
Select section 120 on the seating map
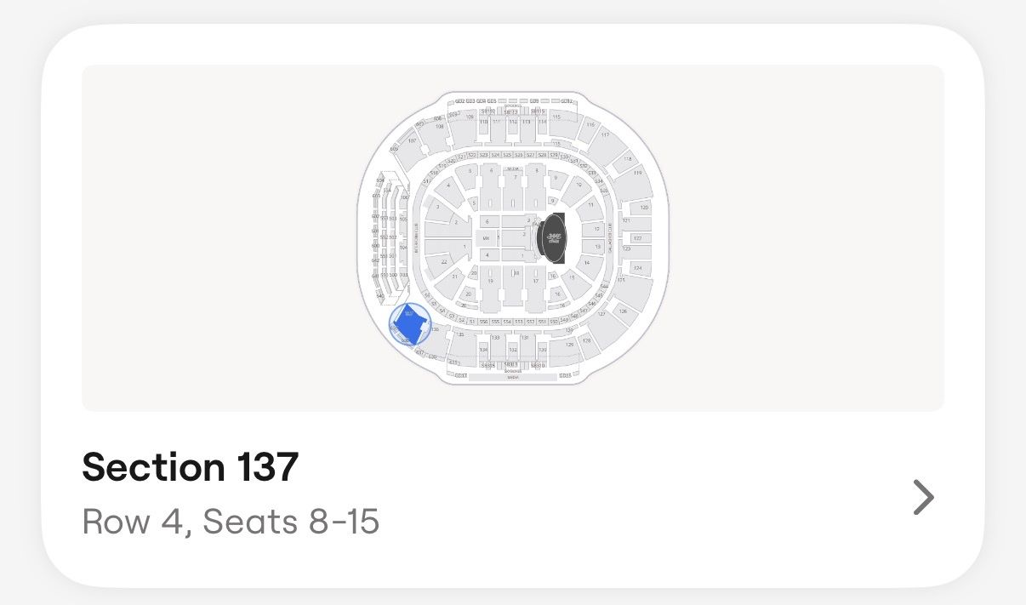pos(644,207)
